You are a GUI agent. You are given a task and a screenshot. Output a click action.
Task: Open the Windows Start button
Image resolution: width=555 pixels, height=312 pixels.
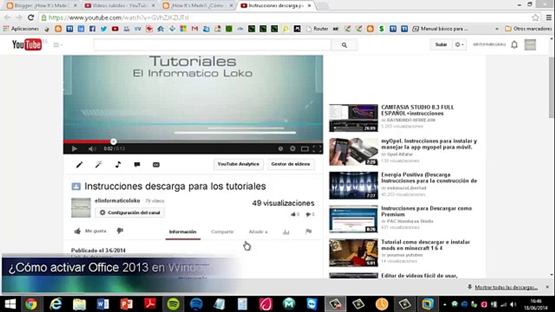10,304
